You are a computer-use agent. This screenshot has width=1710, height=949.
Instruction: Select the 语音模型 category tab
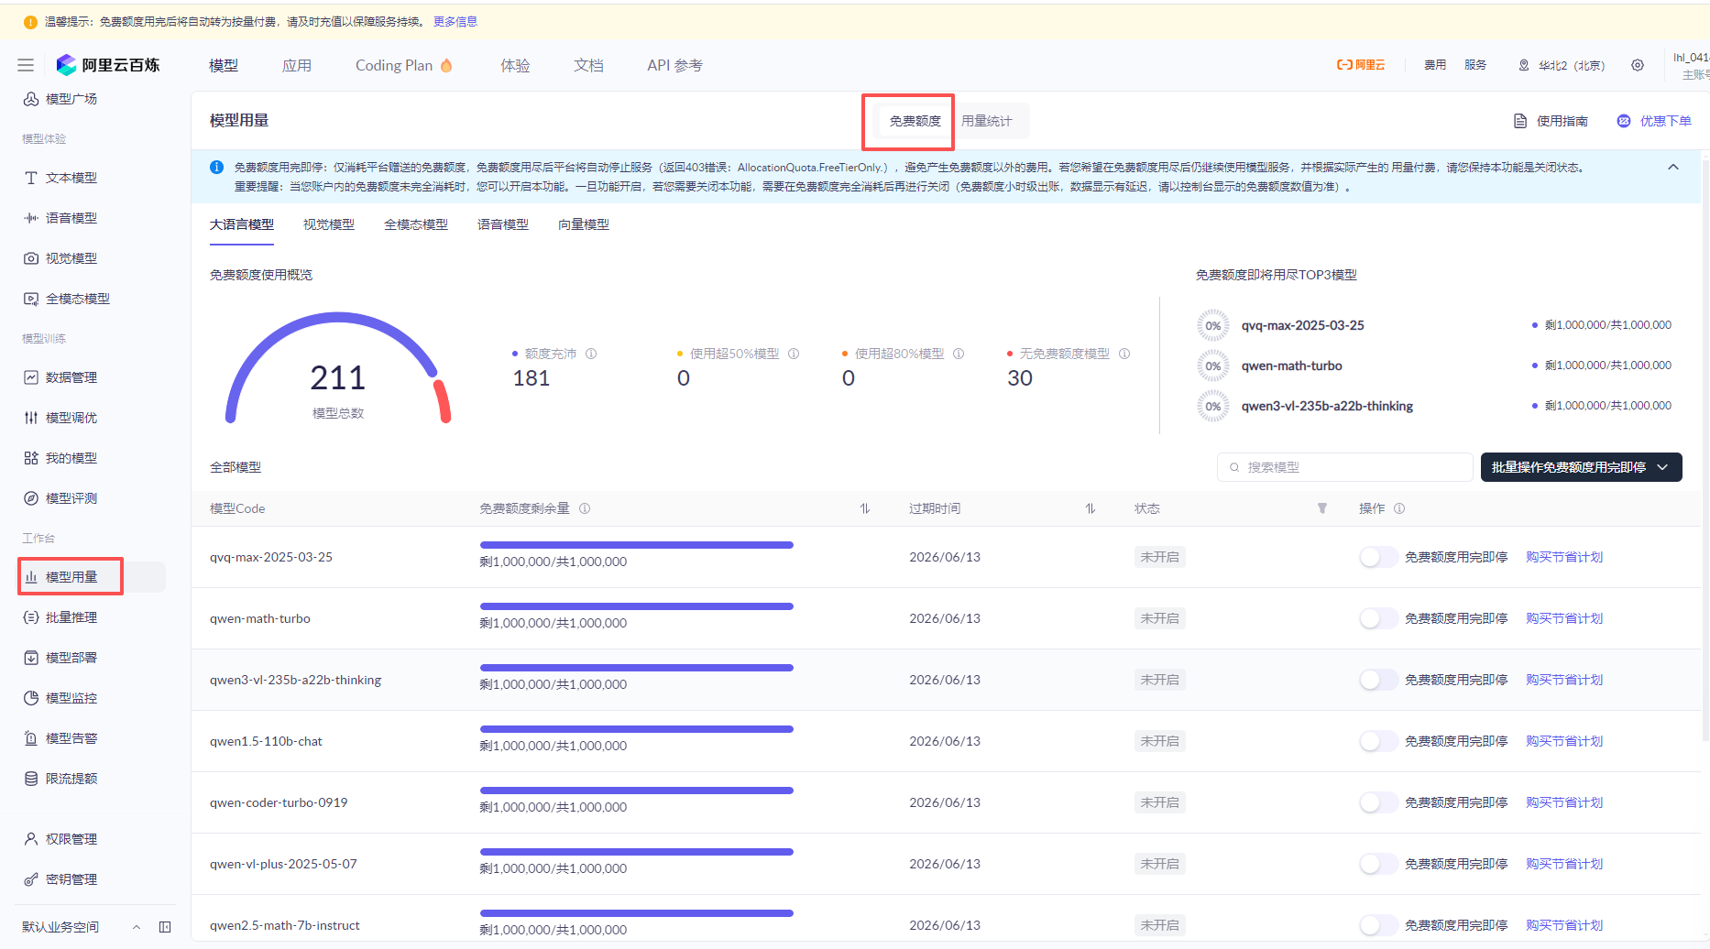(x=503, y=224)
